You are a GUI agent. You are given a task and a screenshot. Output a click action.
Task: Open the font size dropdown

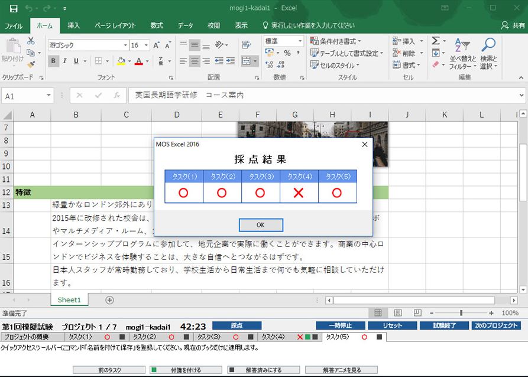point(146,45)
